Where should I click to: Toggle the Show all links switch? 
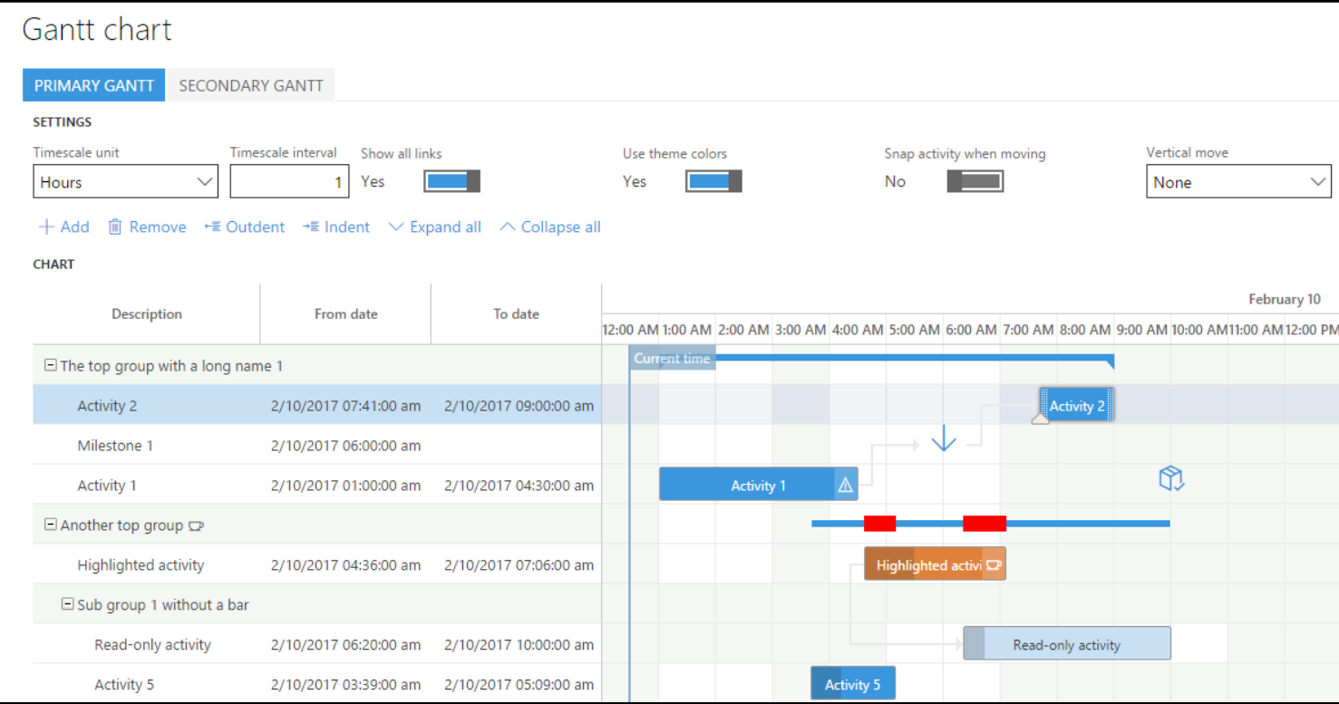point(451,181)
